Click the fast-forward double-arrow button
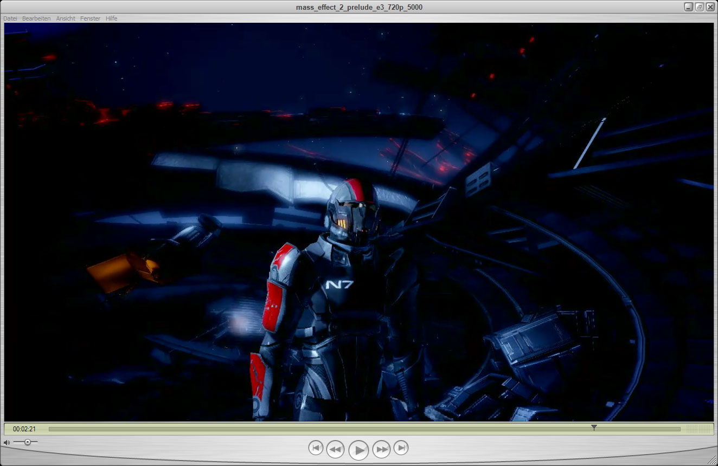This screenshot has height=466, width=718. click(x=382, y=450)
